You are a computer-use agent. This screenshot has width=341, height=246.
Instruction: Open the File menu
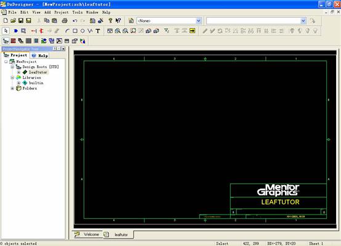[12, 12]
